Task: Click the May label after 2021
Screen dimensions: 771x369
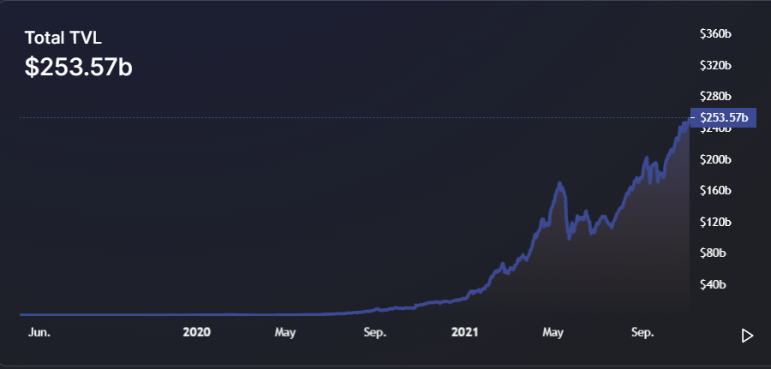Action: [x=553, y=332]
